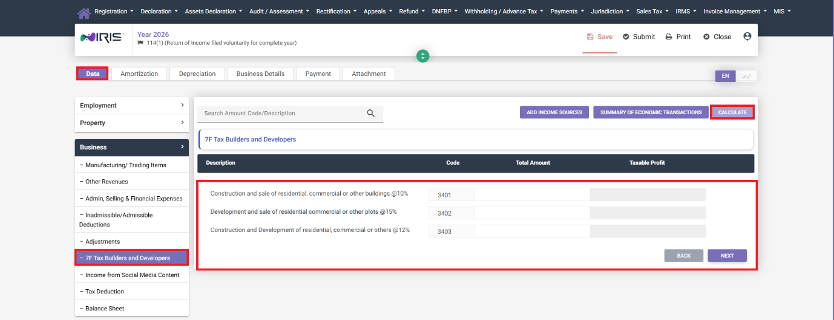The height and width of the screenshot is (320, 834).
Task: Open the Rectification menu
Action: pyautogui.click(x=337, y=11)
